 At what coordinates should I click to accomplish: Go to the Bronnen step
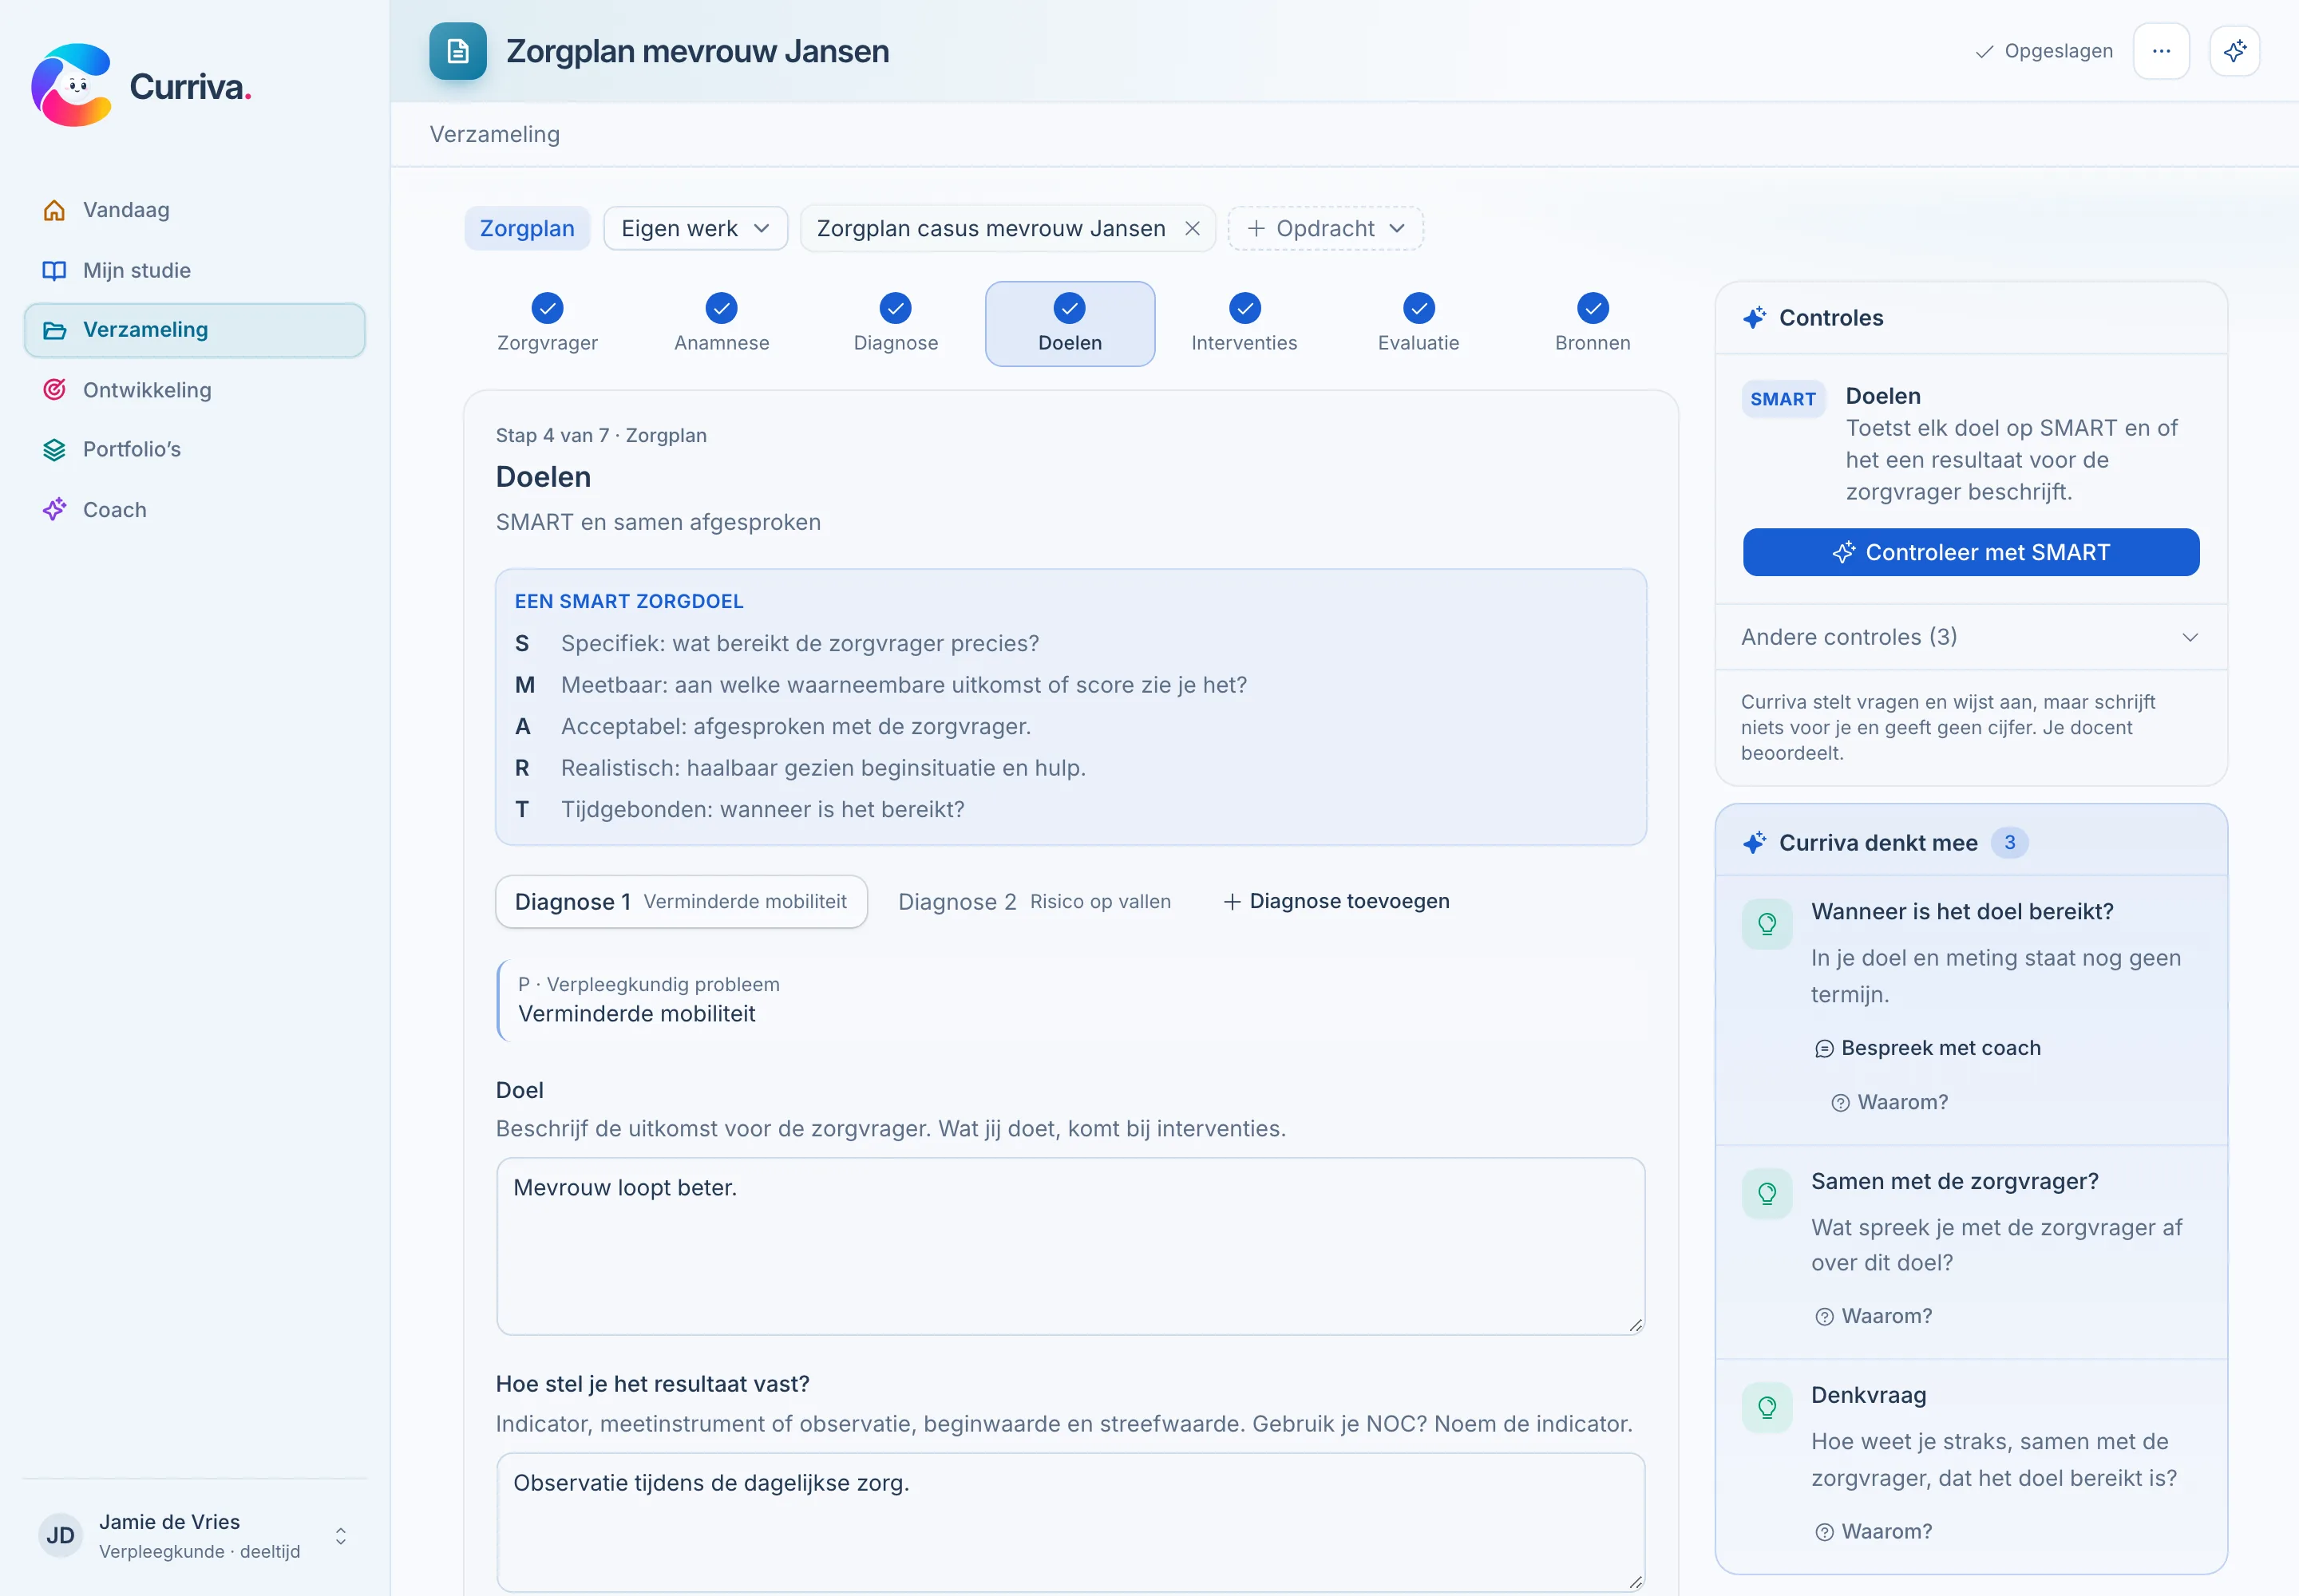1593,324
